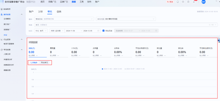Open the 外投 sidebar report
Viewport: 220px width, 101px height.
pyautogui.click(x=5, y=35)
